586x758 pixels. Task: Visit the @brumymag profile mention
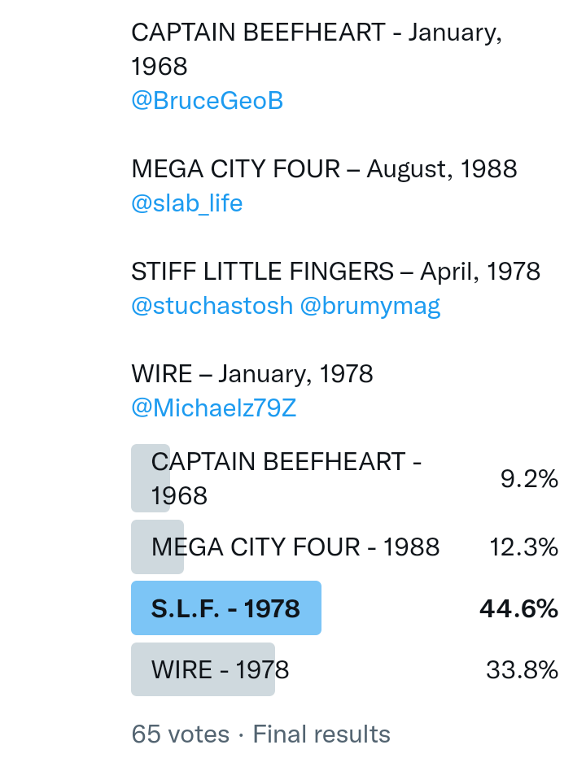point(370,306)
